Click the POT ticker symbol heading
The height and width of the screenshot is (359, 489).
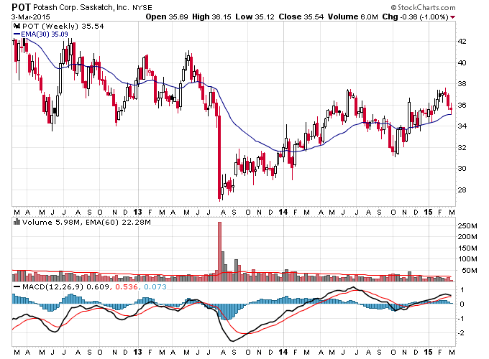coord(21,7)
